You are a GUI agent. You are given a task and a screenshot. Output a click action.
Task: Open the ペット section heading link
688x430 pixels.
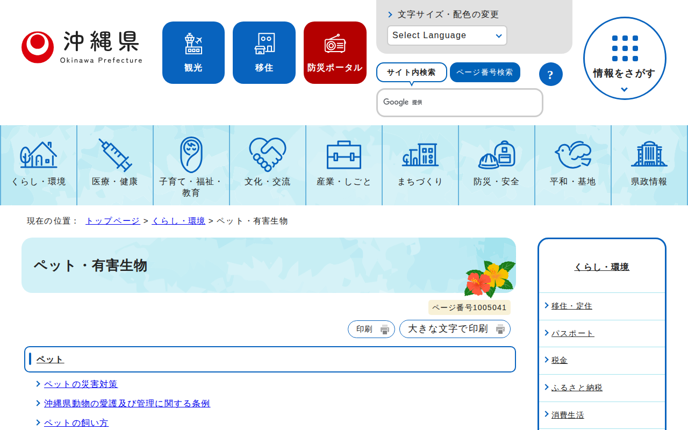(x=51, y=360)
